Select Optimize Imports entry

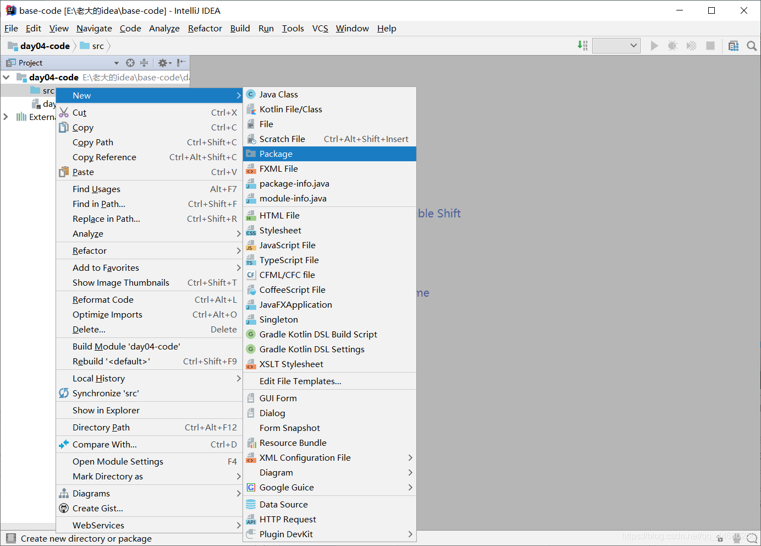point(149,315)
